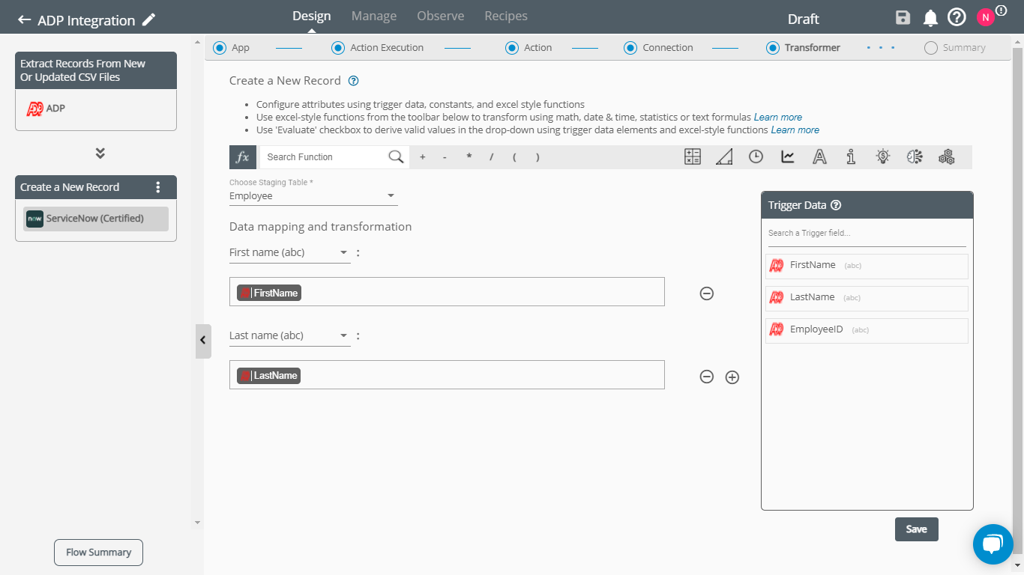This screenshot has width=1024, height=575.
Task: Insert the plus operator
Action: [x=423, y=157]
